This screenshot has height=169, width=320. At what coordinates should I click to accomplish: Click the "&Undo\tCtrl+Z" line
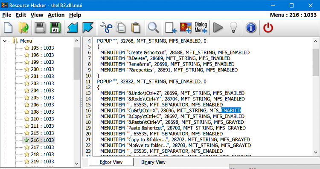pos(172,93)
